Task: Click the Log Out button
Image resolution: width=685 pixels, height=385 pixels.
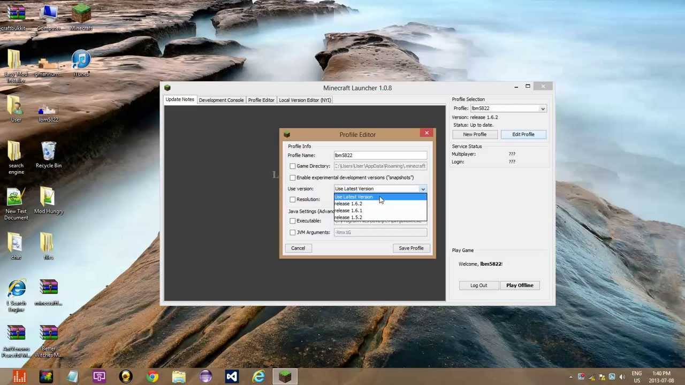Action: point(479,286)
